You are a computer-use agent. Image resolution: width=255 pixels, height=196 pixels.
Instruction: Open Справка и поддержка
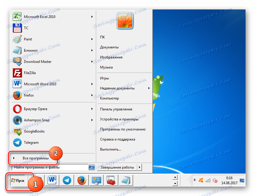tap(117, 139)
